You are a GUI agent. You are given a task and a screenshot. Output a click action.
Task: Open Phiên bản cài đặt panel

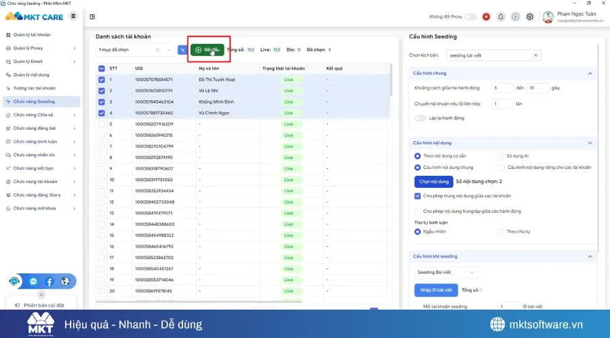(41, 305)
